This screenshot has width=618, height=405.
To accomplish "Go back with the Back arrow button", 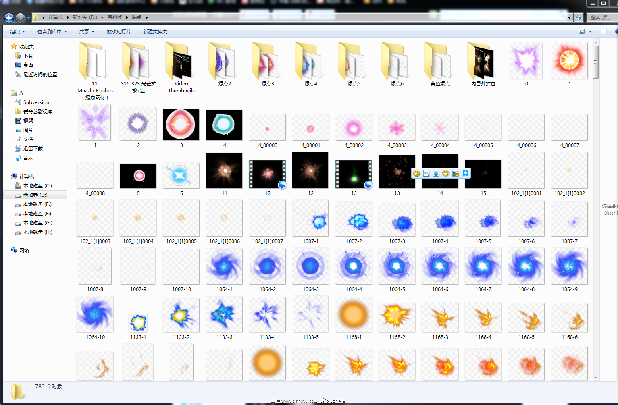I will click(x=9, y=18).
